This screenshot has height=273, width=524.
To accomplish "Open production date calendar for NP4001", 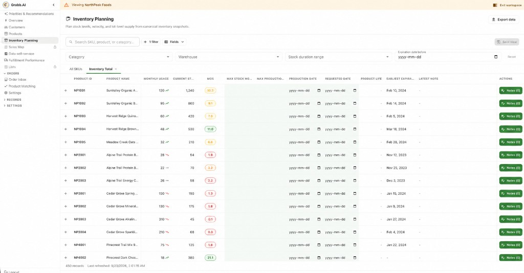I will tap(318, 245).
